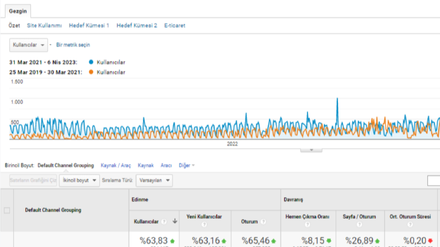This screenshot has width=440, height=247.
Task: Open the İkincil boyut dropdown
Action: (x=79, y=181)
